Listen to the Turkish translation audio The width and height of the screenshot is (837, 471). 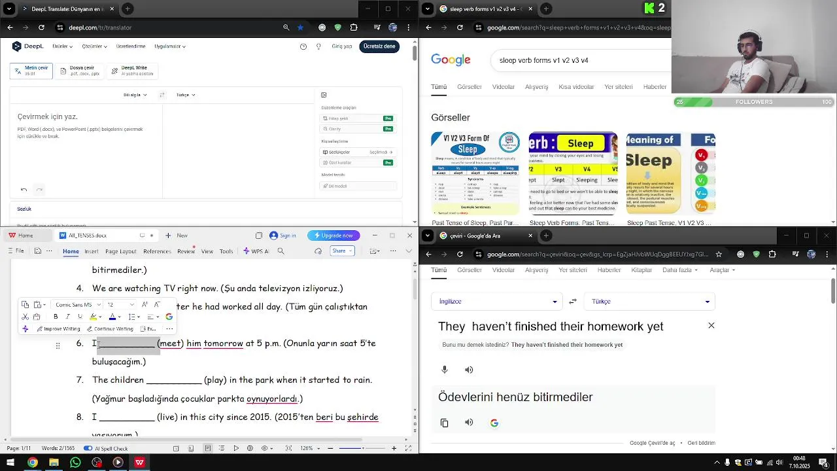coord(469,423)
